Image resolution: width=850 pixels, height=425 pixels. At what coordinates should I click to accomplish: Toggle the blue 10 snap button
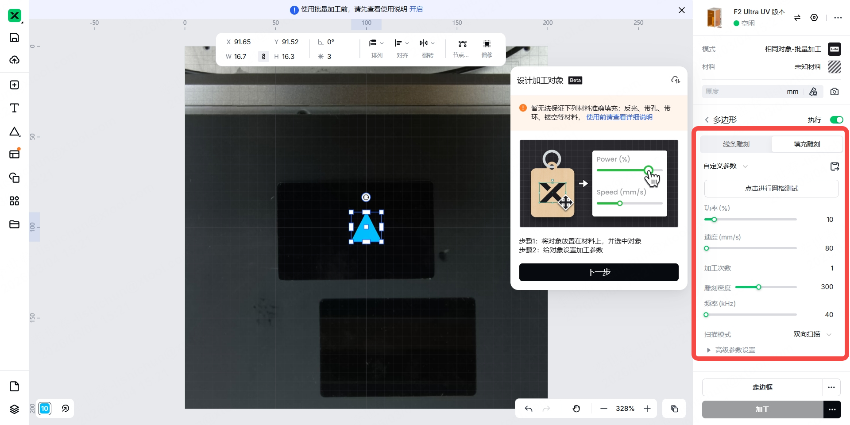click(45, 409)
